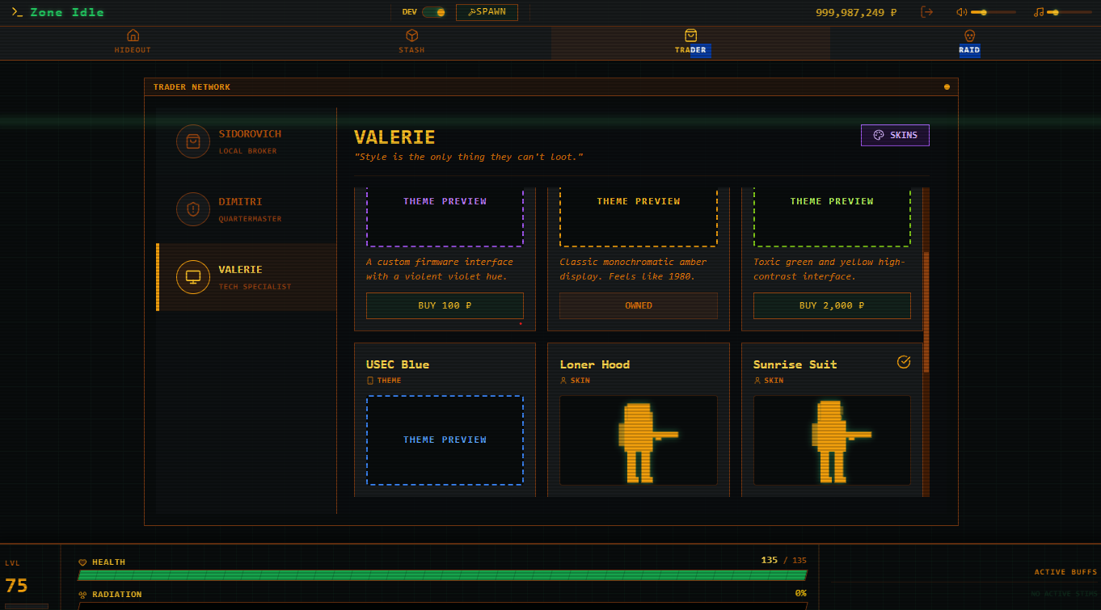The width and height of the screenshot is (1101, 610).
Task: Click the theme icon under USEC Blue
Action: 370,381
